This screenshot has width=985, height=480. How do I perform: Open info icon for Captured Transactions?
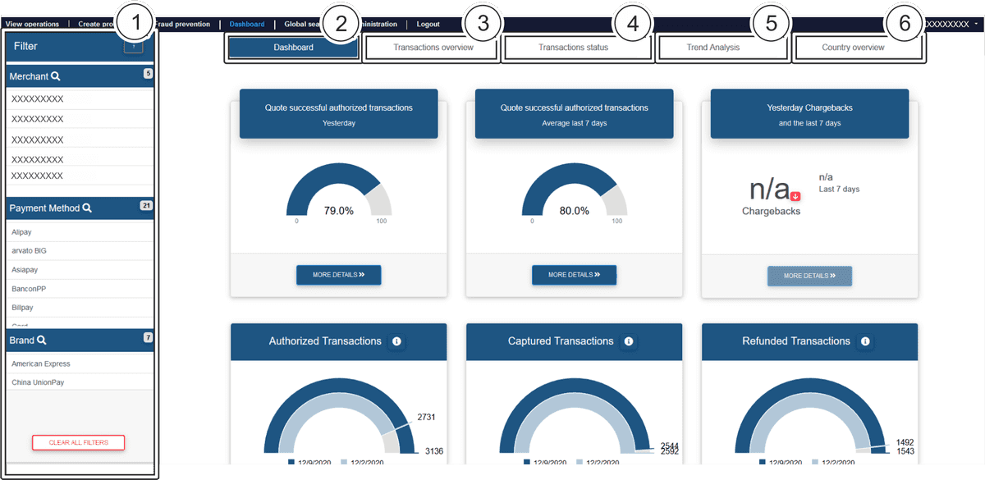point(629,341)
